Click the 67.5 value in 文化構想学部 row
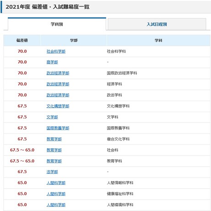Viewport: 211px width, 211px height. (x=22, y=106)
